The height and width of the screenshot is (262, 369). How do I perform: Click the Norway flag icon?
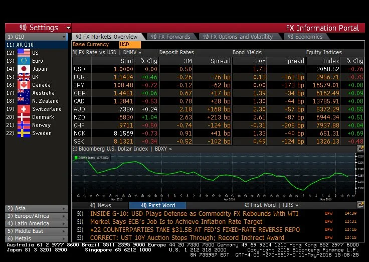[24, 124]
